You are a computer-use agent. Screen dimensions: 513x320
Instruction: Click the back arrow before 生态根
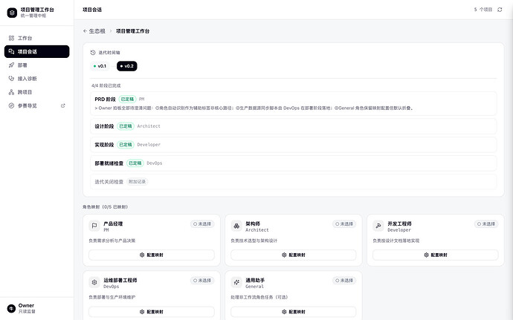pyautogui.click(x=85, y=31)
